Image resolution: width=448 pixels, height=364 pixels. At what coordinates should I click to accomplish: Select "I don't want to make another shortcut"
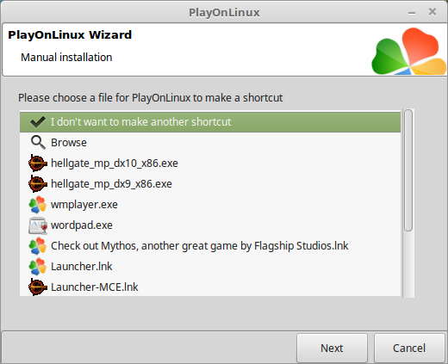click(x=210, y=122)
